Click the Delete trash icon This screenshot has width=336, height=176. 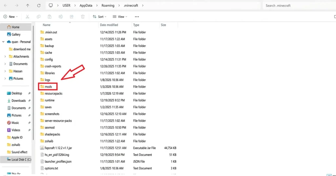click(x=83, y=17)
